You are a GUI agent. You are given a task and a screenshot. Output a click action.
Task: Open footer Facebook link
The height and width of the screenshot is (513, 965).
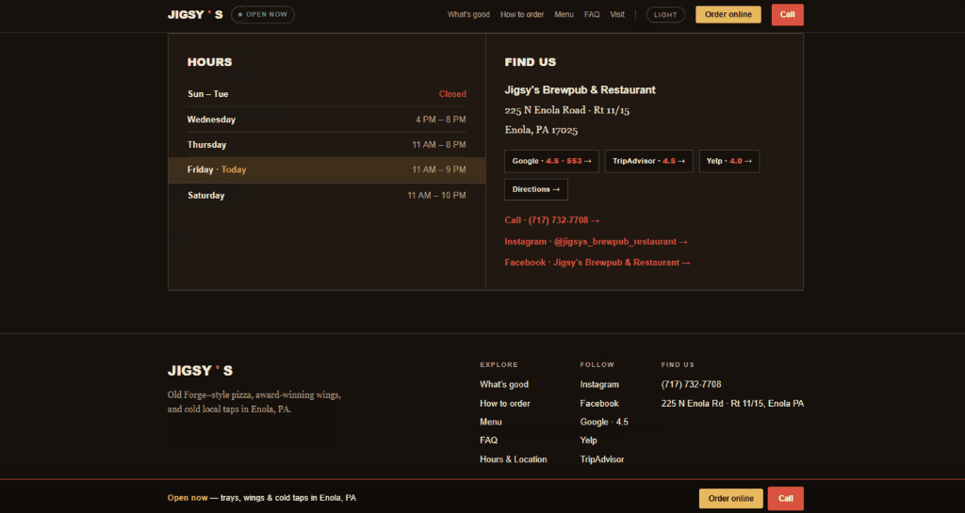point(599,404)
